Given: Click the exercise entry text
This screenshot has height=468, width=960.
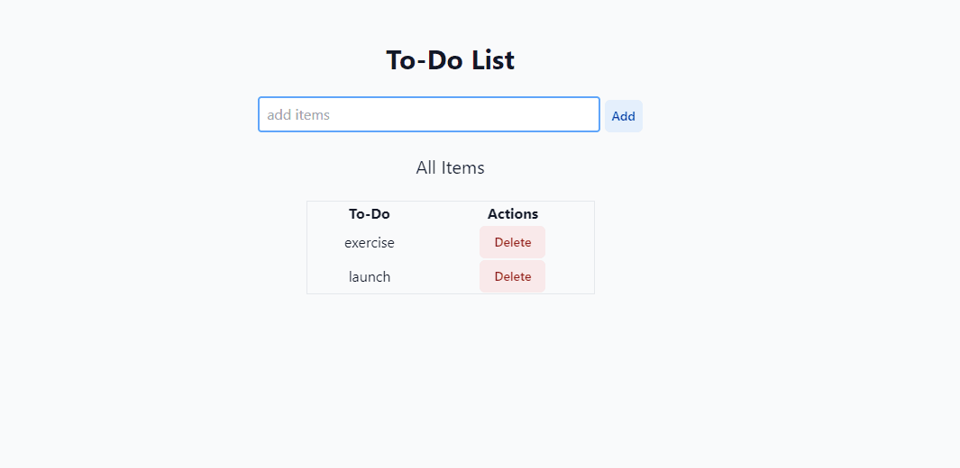Looking at the screenshot, I should (x=370, y=242).
